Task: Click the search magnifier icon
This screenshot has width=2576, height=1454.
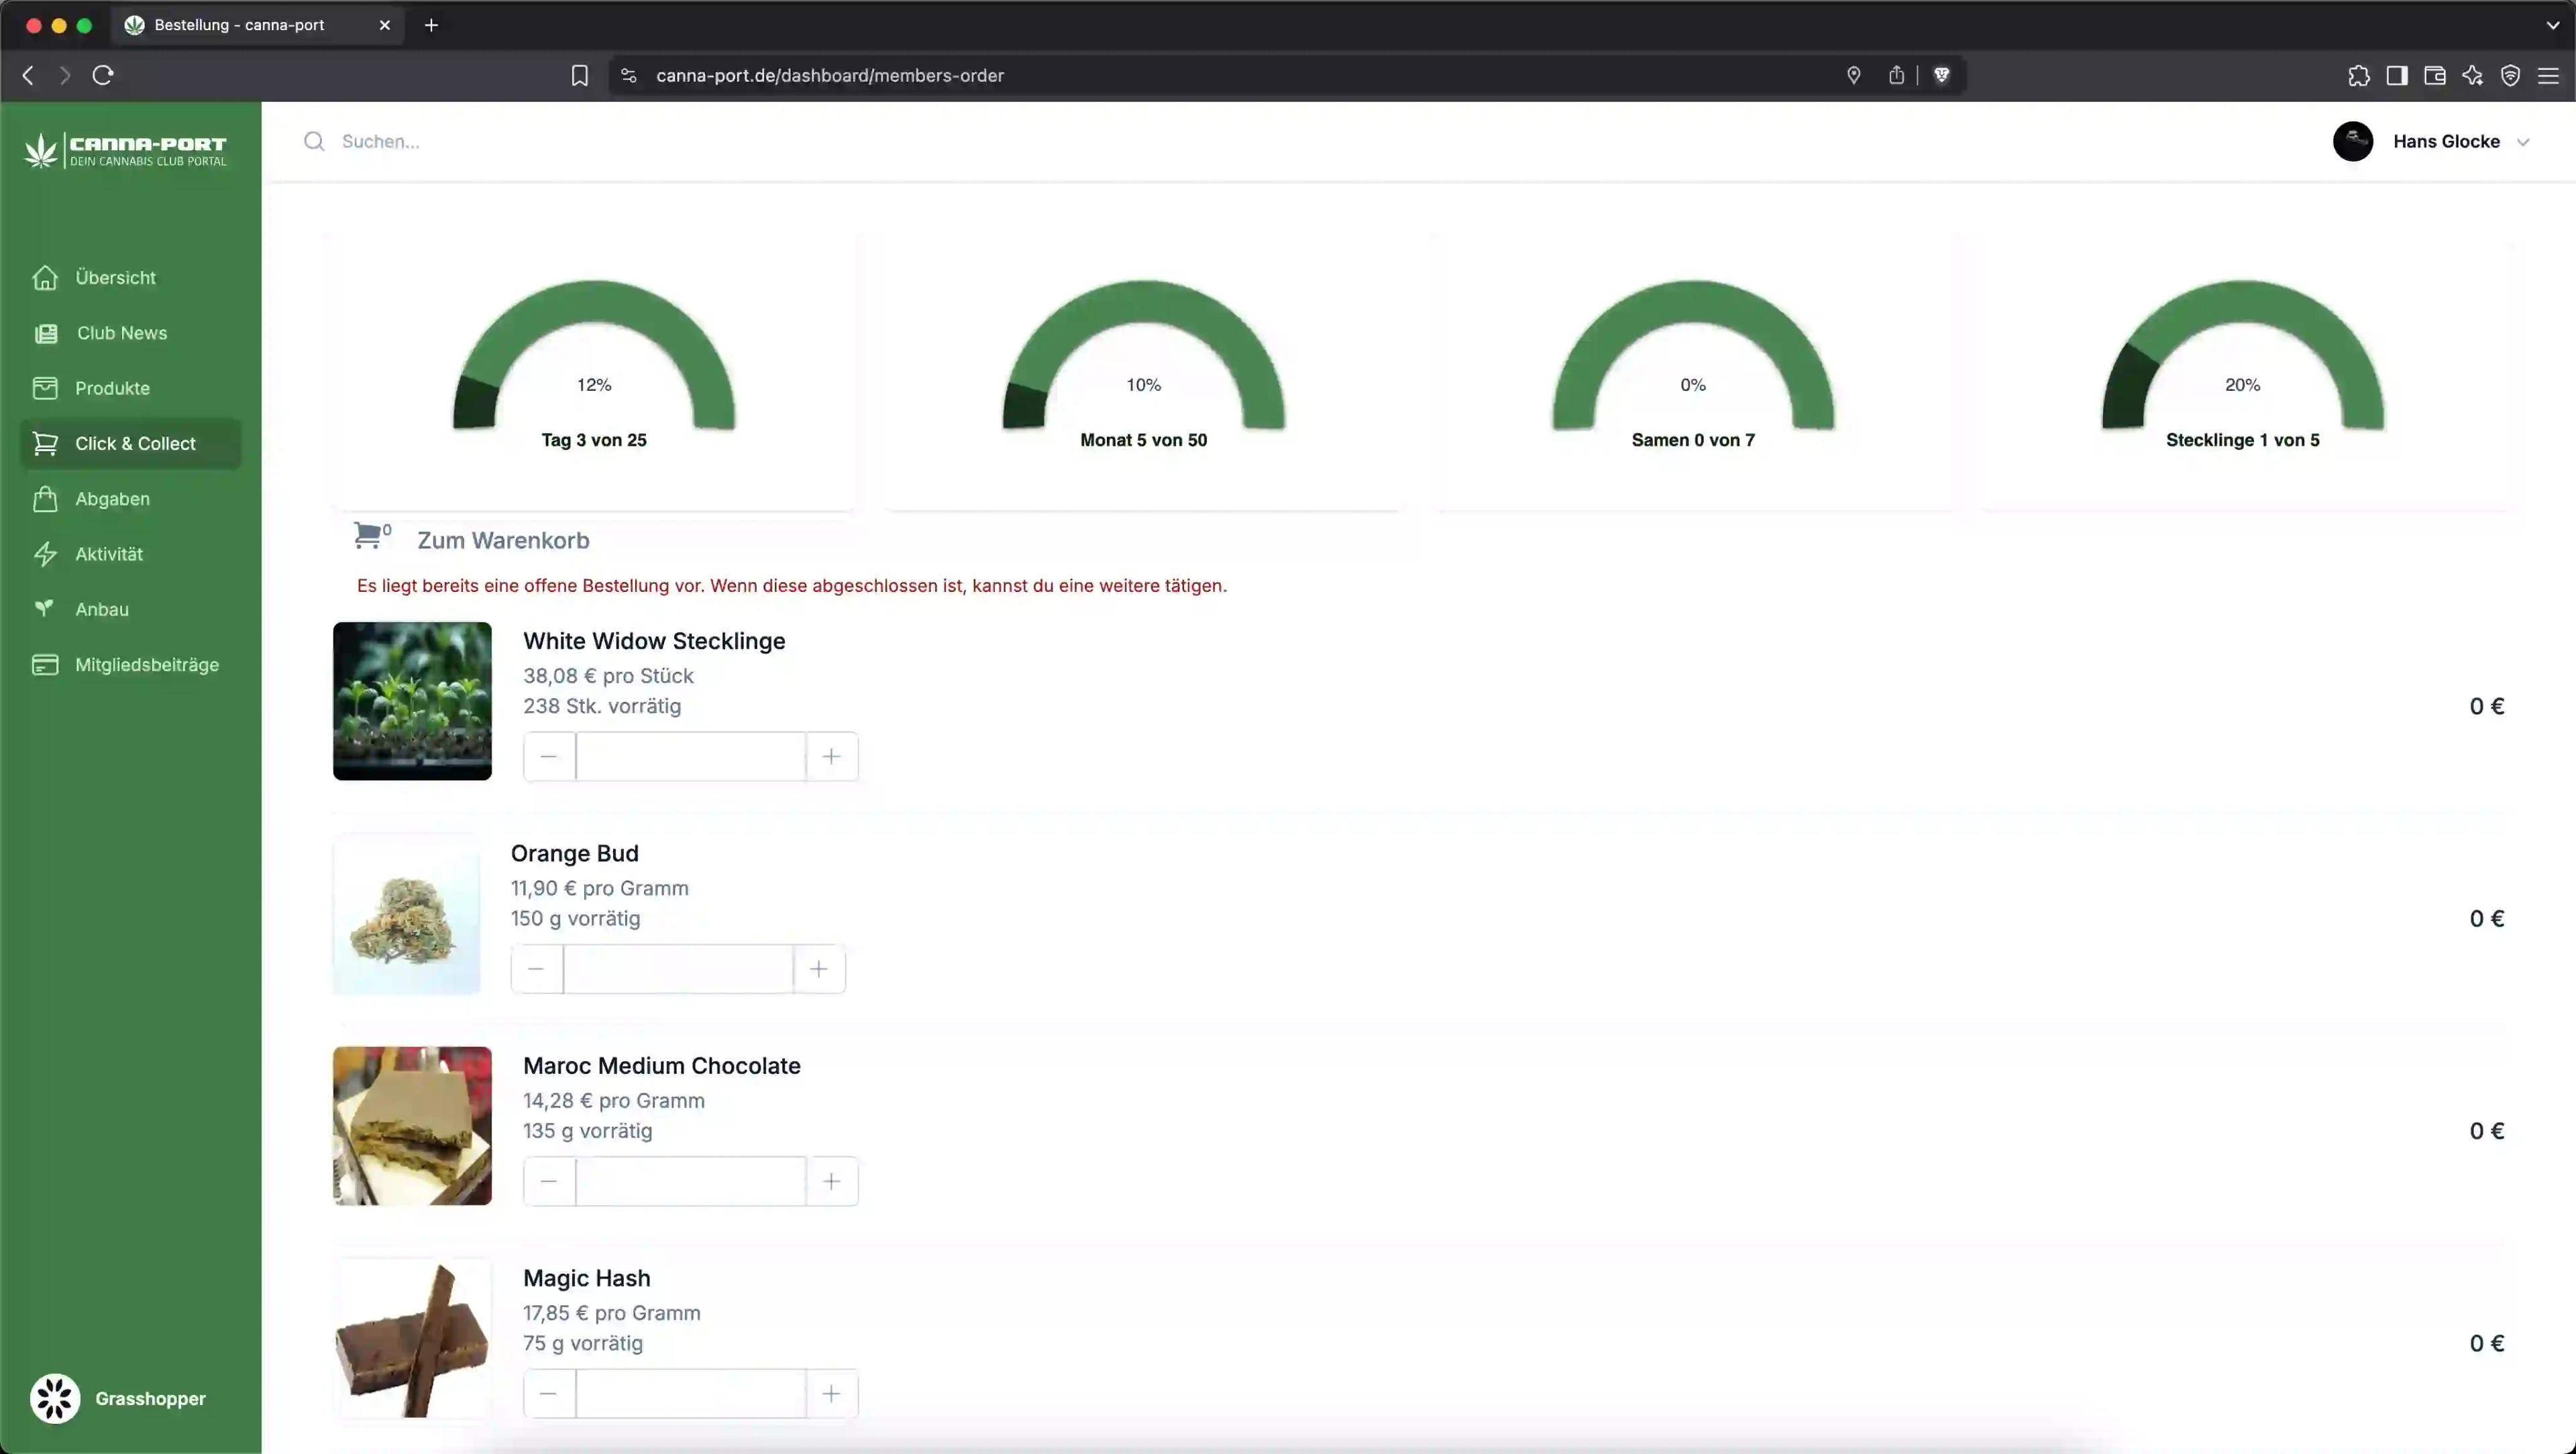Action: pyautogui.click(x=314, y=141)
